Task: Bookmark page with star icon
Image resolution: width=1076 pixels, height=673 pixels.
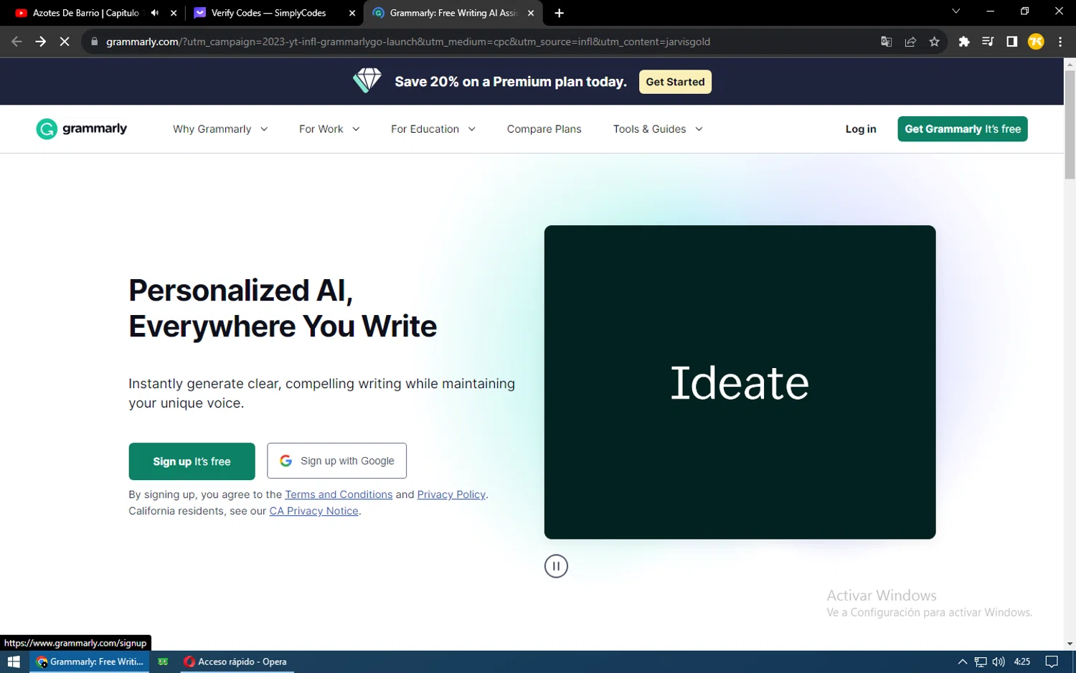Action: pos(934,42)
